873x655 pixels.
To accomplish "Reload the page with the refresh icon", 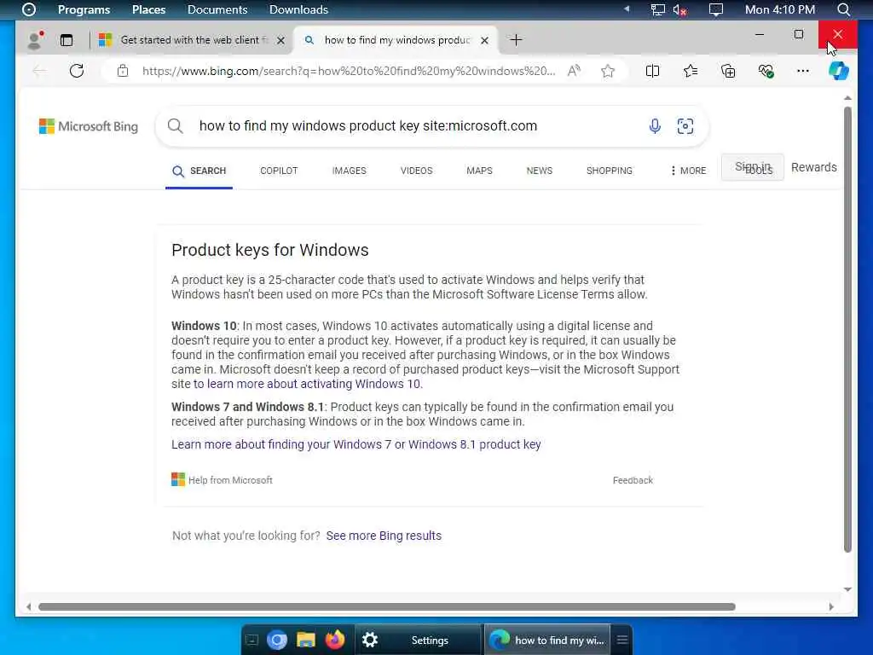I will (x=77, y=71).
